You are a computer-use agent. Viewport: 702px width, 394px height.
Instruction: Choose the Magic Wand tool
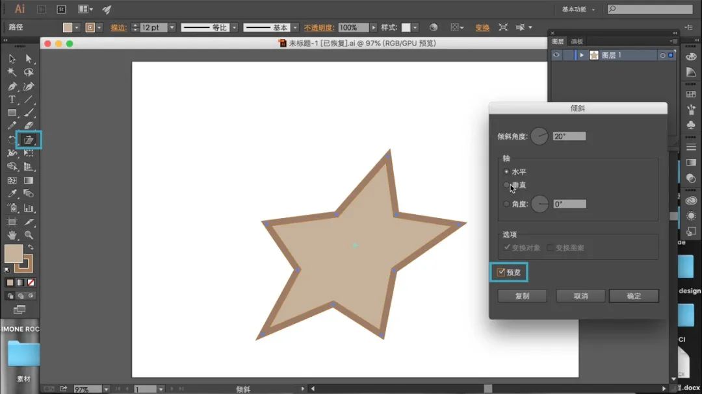point(12,72)
